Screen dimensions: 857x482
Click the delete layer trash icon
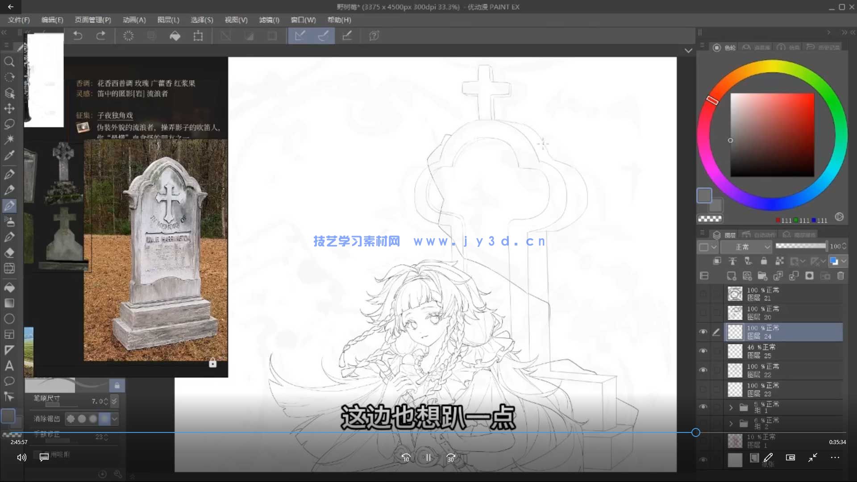(840, 276)
